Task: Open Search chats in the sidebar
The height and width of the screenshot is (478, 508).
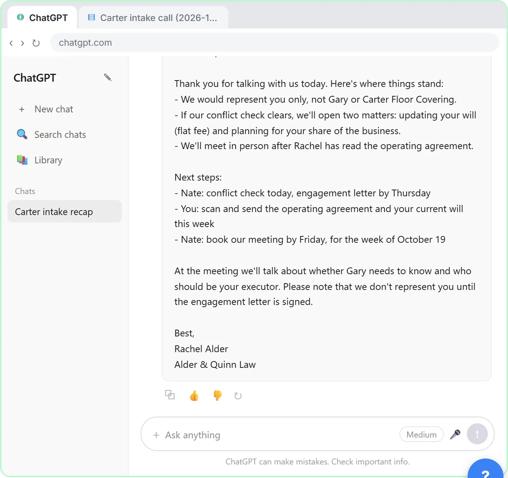Action: tap(65, 135)
